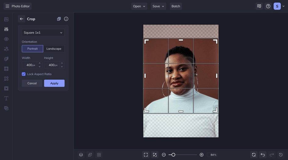Screen dimensions: 288x160
Task: Click the reset/refresh arrows icon in the bottom bar
Action: coord(254,155)
